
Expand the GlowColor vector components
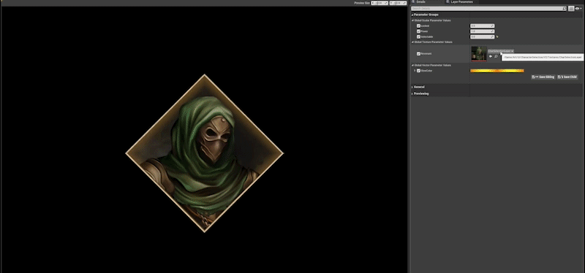tap(415, 70)
